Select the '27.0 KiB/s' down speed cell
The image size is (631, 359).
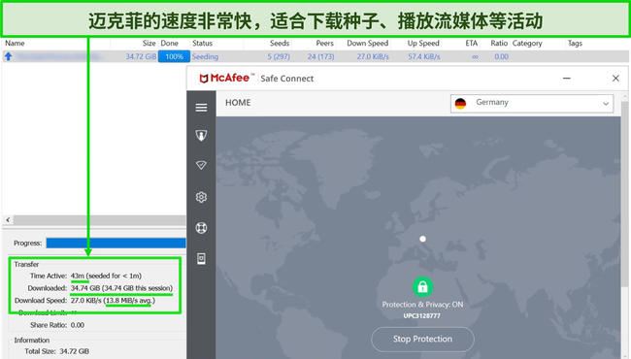coord(373,56)
